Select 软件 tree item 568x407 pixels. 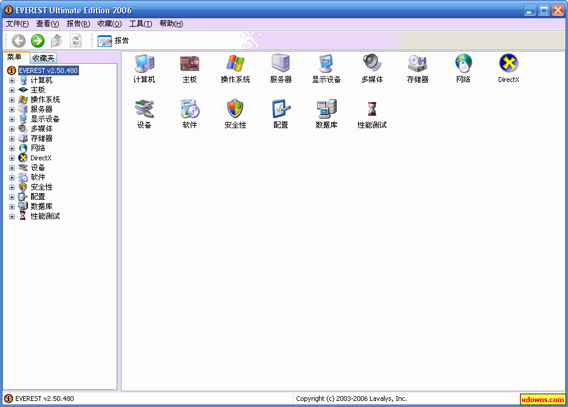(38, 177)
